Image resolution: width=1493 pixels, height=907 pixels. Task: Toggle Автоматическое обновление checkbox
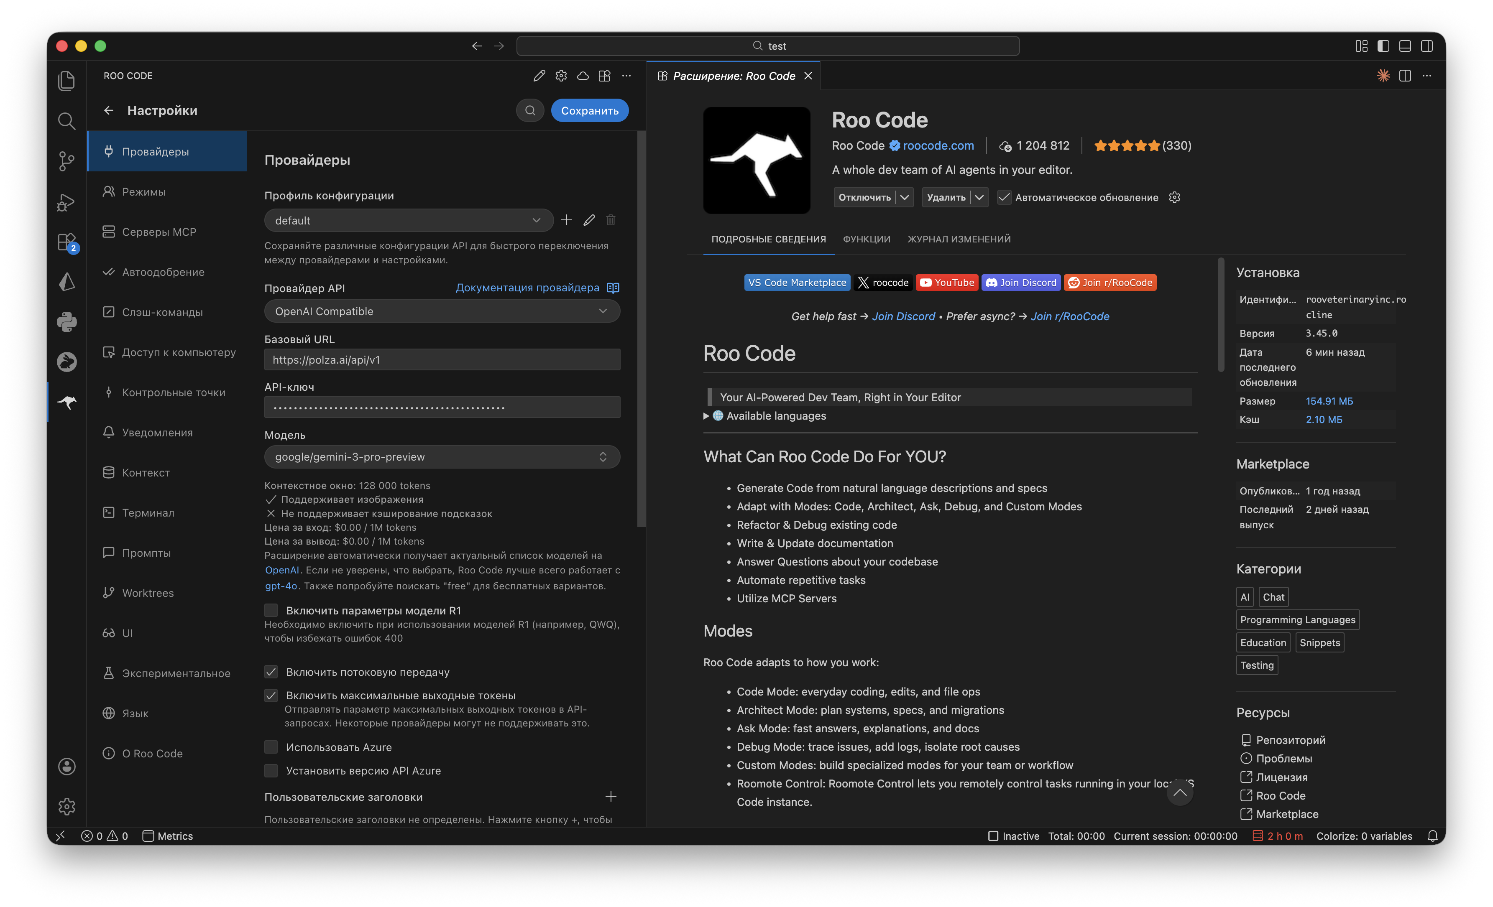[1004, 197]
